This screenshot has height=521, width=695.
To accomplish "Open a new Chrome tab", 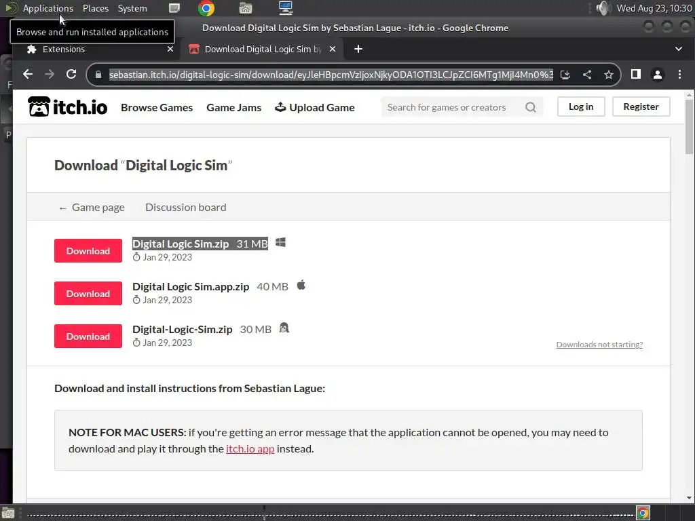I will click(358, 49).
